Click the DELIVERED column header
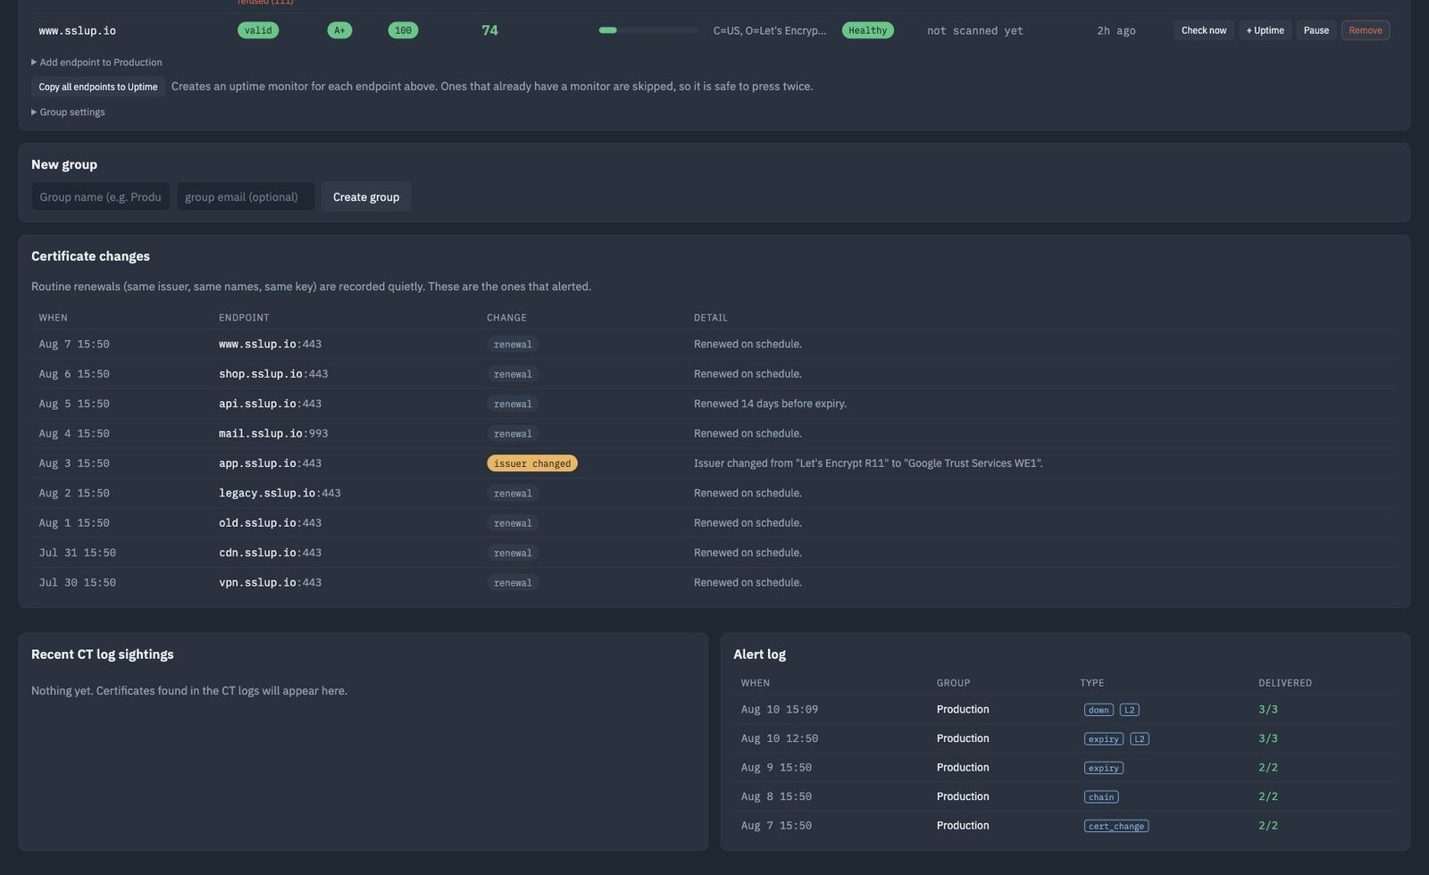Image resolution: width=1429 pixels, height=875 pixels. click(x=1285, y=683)
